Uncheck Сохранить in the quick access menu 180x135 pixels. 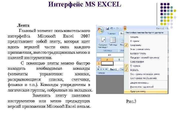click(x=135, y=45)
